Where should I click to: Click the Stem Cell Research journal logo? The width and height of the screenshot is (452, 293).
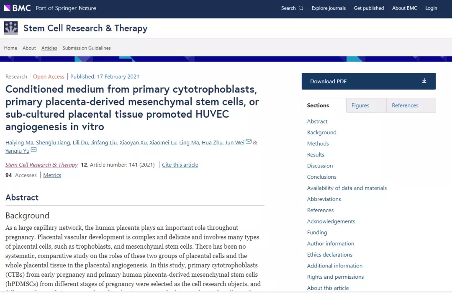click(x=11, y=28)
